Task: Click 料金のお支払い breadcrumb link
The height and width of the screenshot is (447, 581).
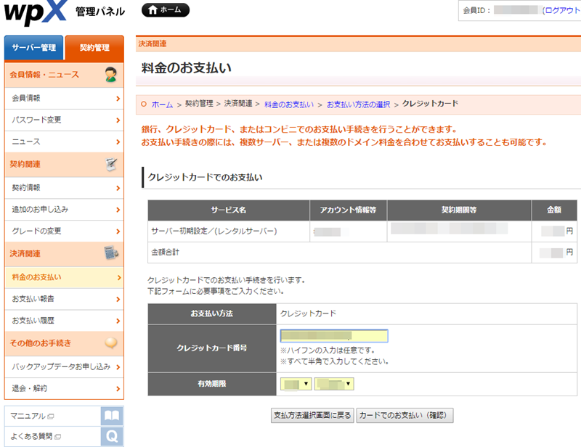Action: [x=289, y=104]
